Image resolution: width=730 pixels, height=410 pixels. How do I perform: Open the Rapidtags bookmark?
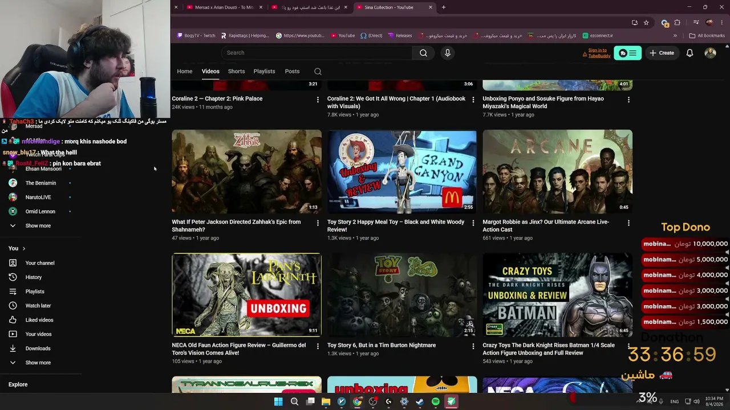[244, 35]
